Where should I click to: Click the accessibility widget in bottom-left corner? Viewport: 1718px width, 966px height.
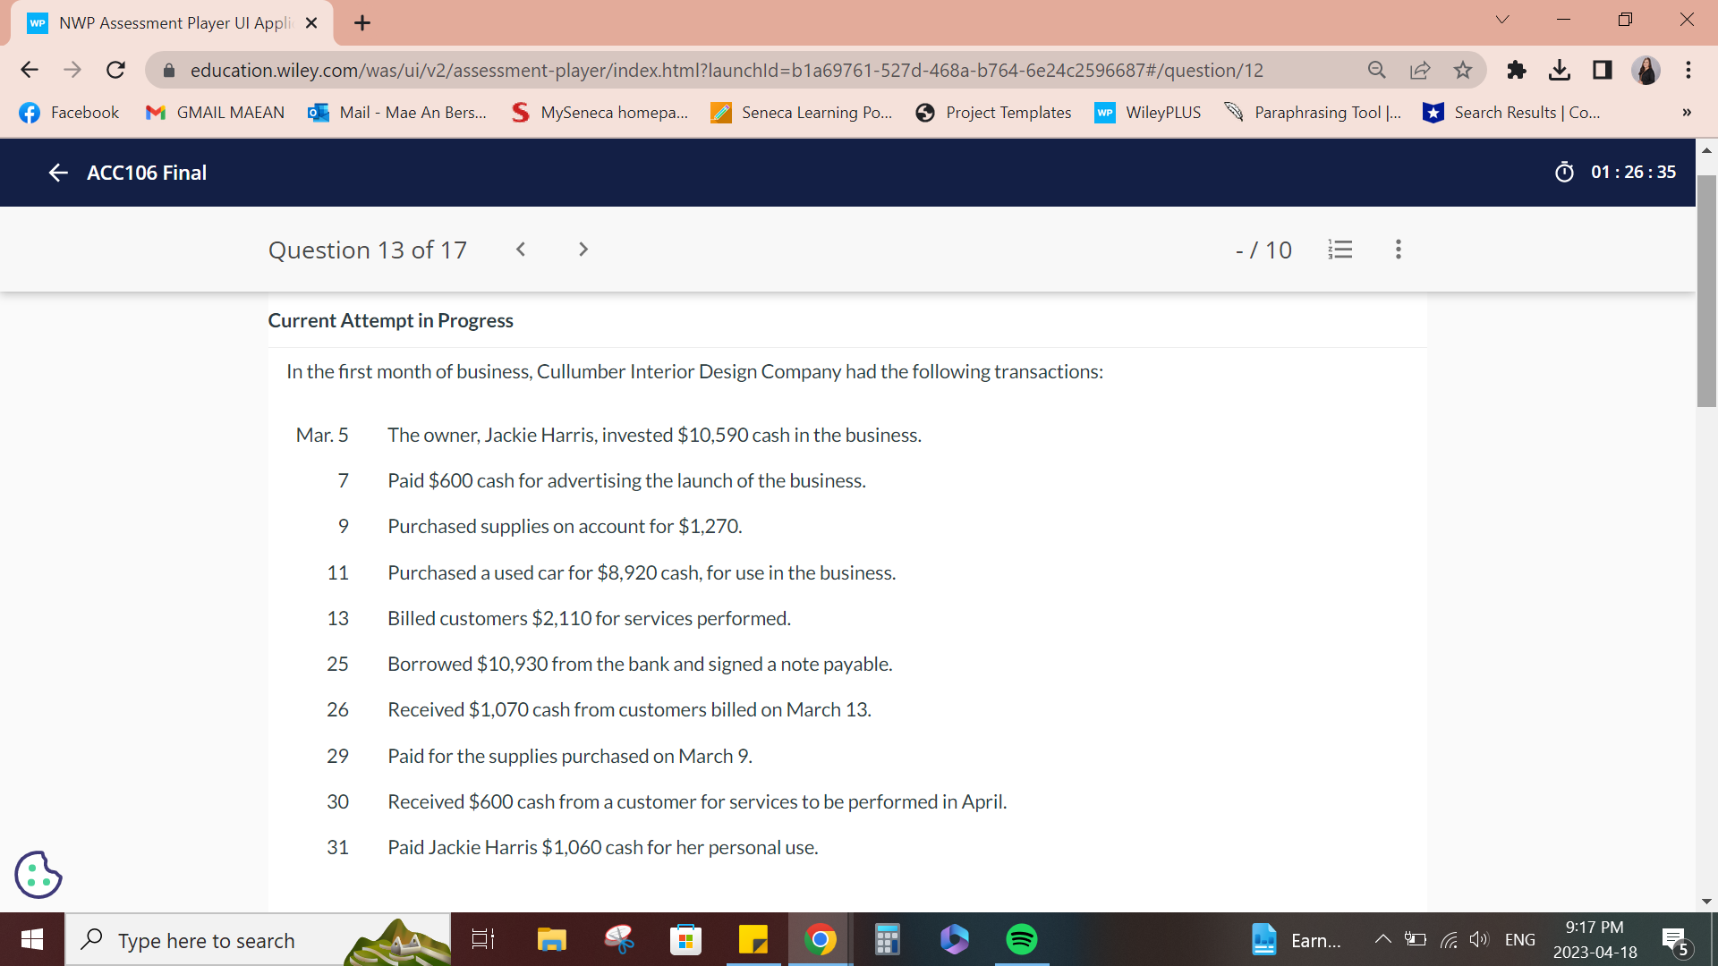38,875
